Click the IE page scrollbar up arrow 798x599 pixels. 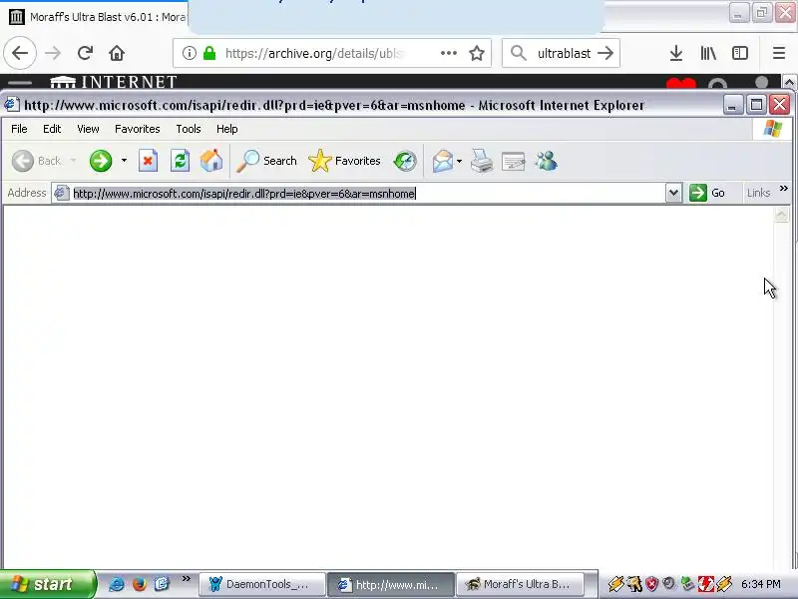click(x=781, y=215)
